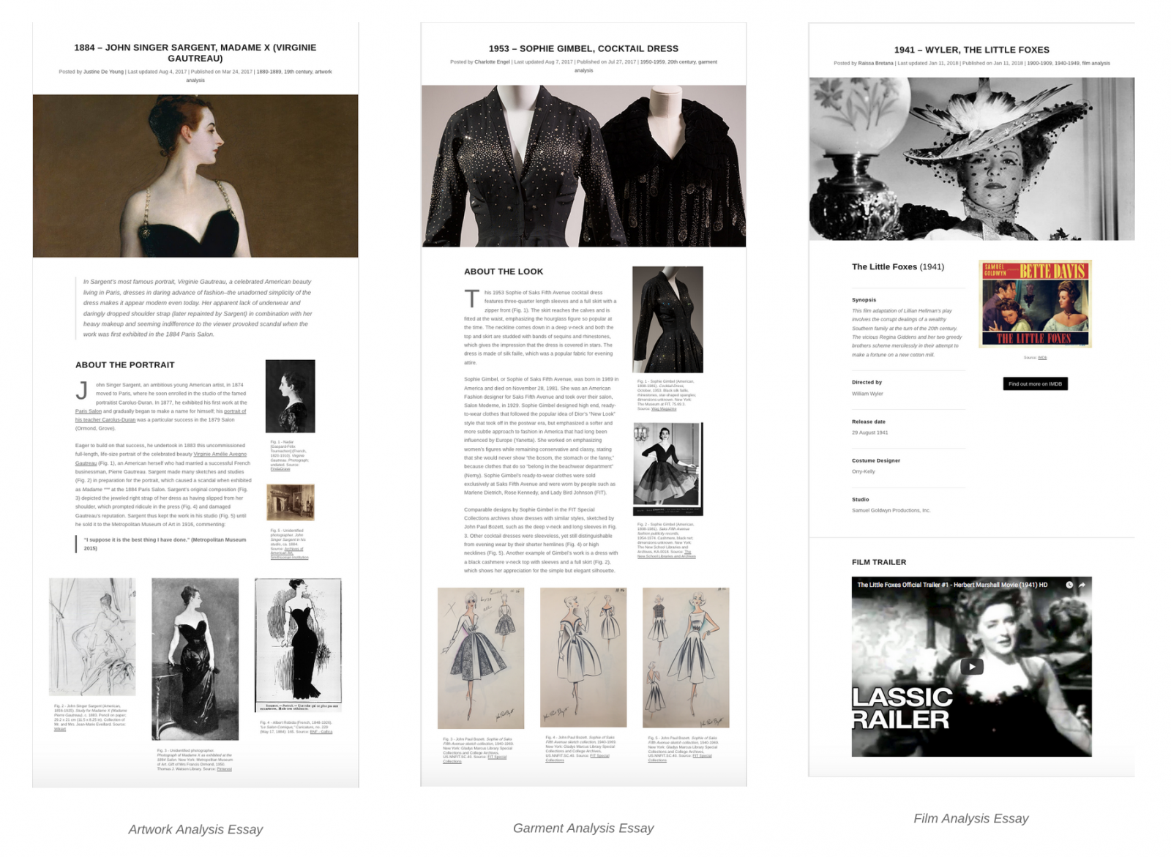Open the black-and-white veiled hat header image
1171x857 pixels.
[x=972, y=159]
